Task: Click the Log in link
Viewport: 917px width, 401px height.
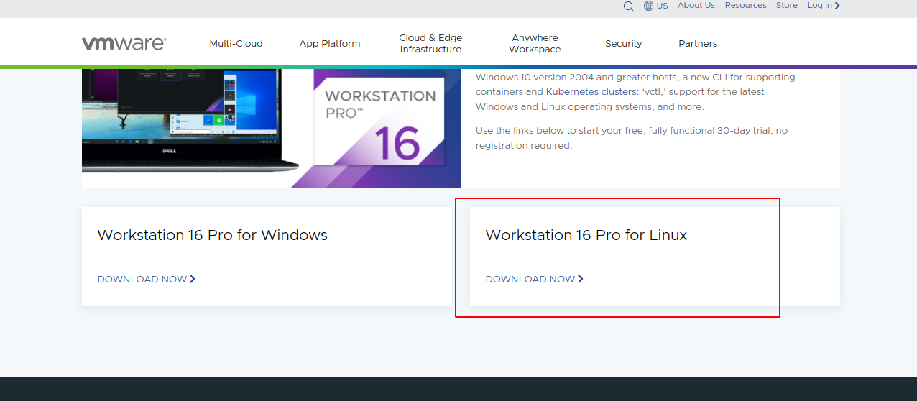Action: pyautogui.click(x=824, y=5)
